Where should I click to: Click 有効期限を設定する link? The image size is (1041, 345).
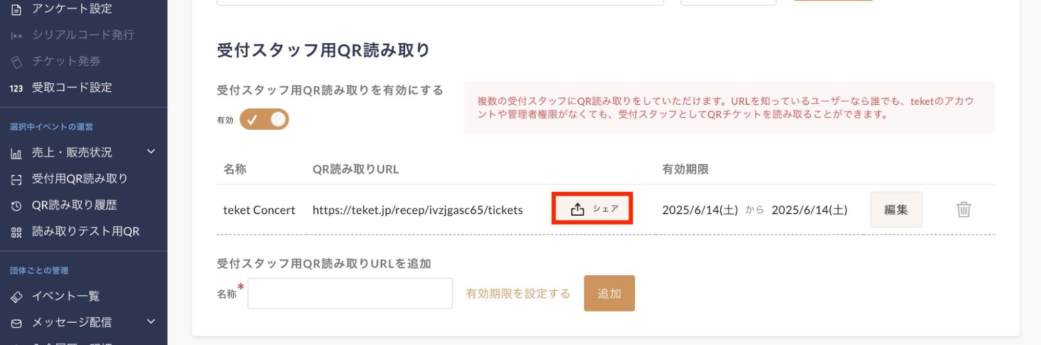point(518,293)
